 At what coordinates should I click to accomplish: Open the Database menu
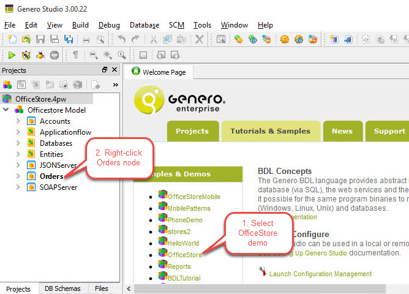point(144,25)
